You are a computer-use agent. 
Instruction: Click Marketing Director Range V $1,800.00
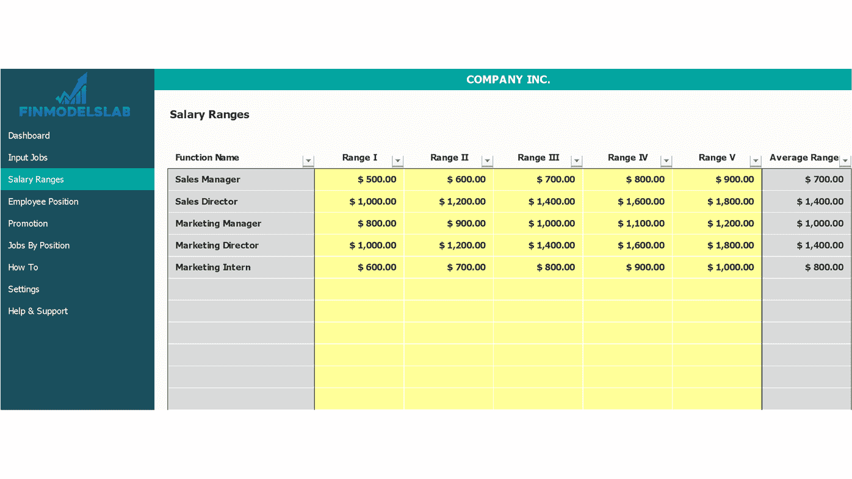717,245
